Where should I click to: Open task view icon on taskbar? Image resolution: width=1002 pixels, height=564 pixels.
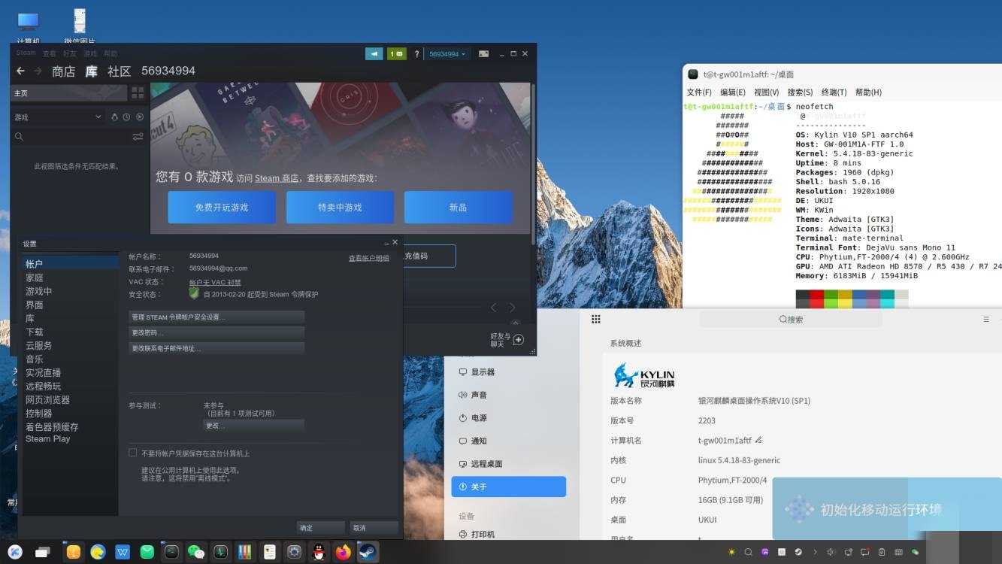pos(43,552)
